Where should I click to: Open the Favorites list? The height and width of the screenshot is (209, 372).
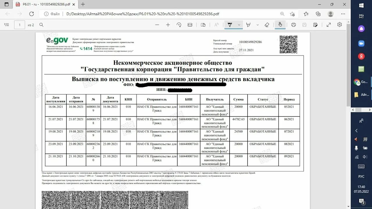(306, 14)
